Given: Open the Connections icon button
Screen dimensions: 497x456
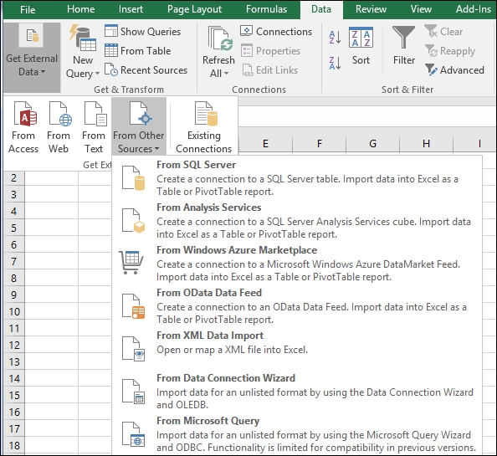Looking at the screenshot, I should click(x=246, y=31).
